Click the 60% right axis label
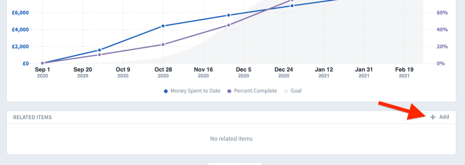The height and width of the screenshot is (165, 465). click(x=442, y=13)
